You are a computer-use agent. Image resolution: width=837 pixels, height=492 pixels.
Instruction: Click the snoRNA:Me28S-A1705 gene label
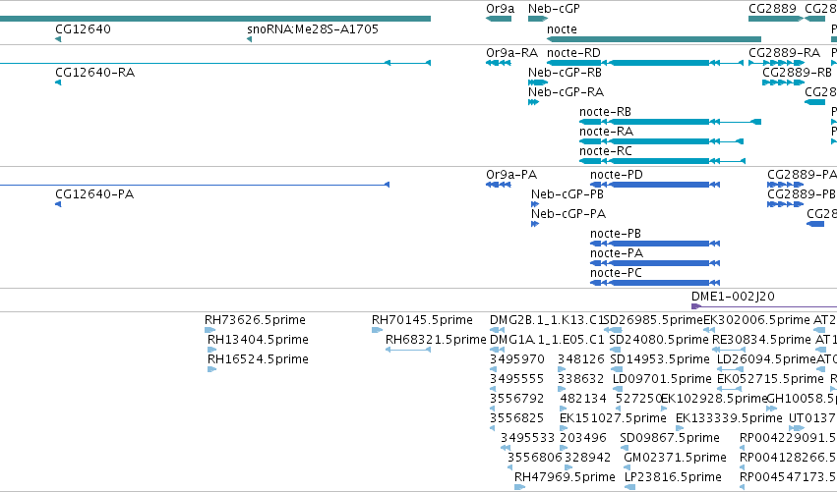coord(313,28)
